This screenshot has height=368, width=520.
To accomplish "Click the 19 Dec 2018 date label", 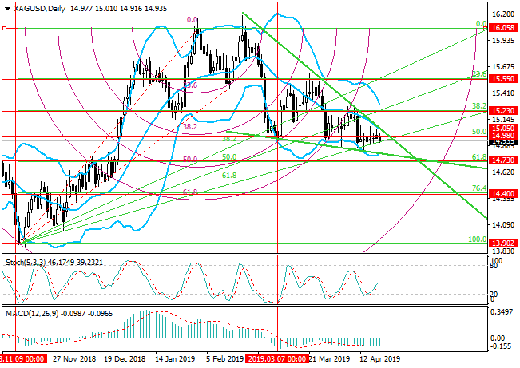I will click(x=125, y=359).
